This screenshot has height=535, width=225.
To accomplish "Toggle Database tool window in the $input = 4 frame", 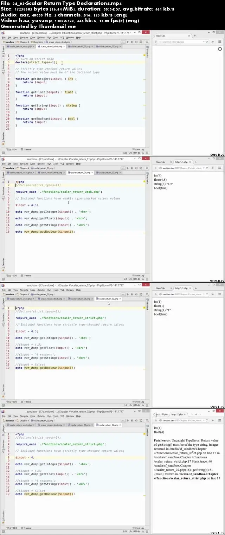I will click(x=147, y=431).
